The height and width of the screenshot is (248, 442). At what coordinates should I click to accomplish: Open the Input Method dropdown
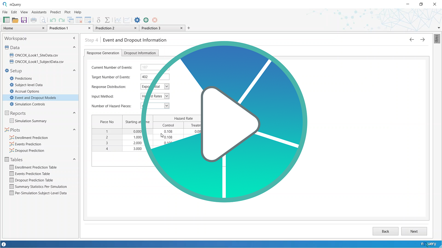167,96
